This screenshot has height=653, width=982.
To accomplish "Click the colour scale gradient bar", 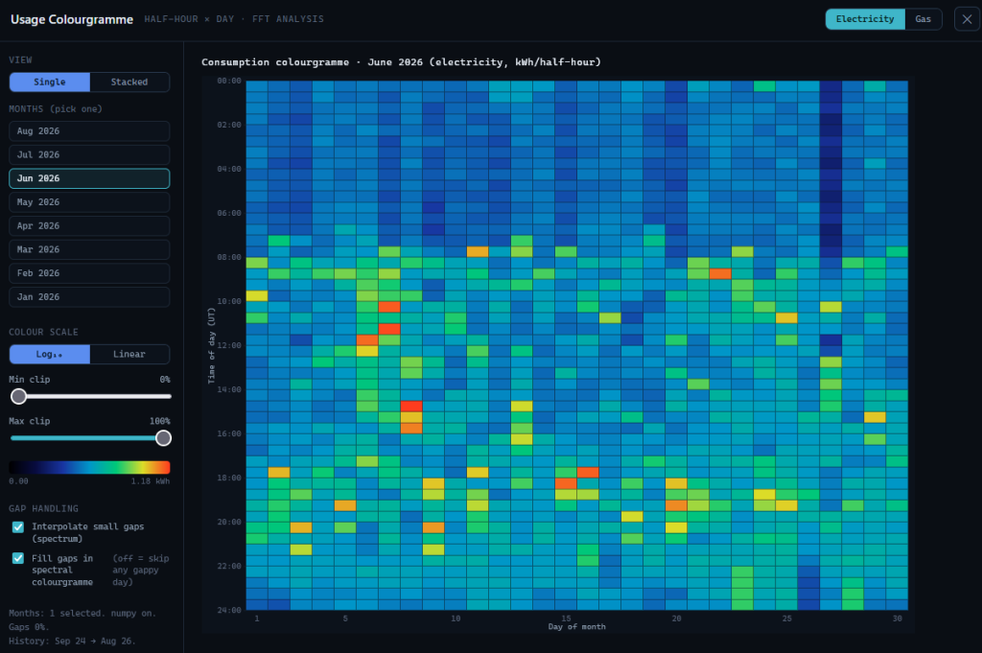I will 89,467.
